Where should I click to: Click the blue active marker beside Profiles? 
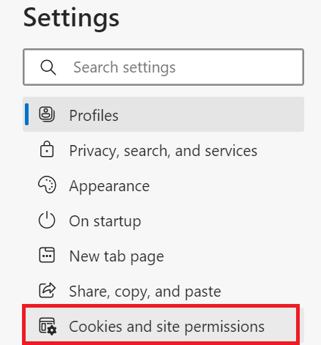[x=26, y=114]
